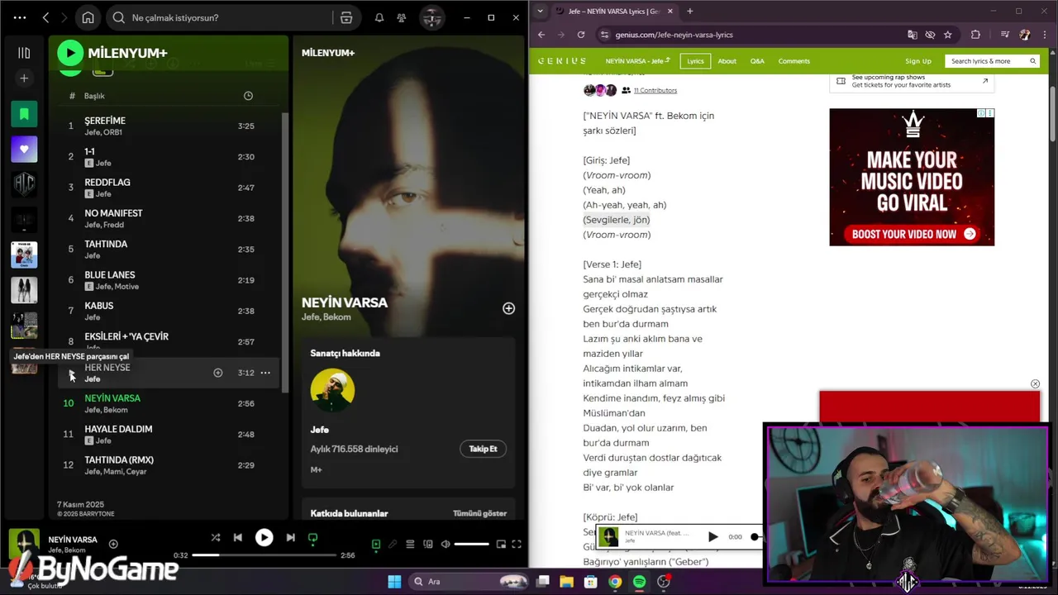Open Jefe artist avatar

click(x=332, y=390)
